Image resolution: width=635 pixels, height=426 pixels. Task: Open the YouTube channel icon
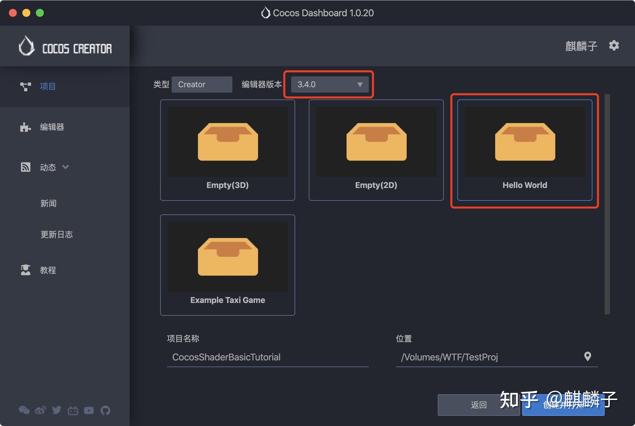tap(89, 410)
